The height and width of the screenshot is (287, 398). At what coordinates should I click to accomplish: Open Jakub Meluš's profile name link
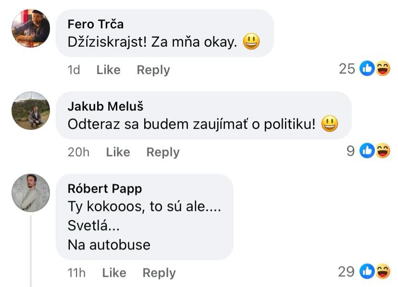pyautogui.click(x=105, y=106)
